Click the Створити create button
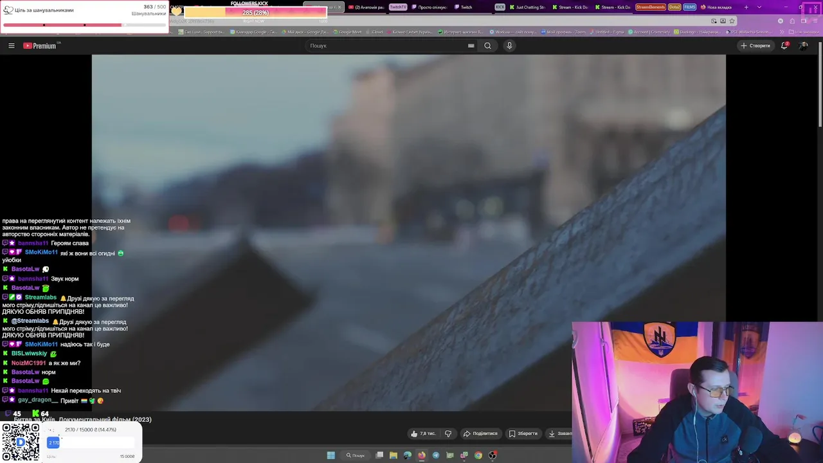Screen dimensions: 823x463 coord(755,46)
